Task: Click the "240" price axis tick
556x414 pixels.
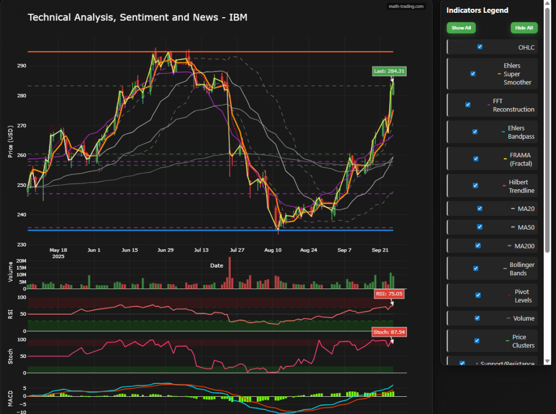Action: [x=21, y=215]
